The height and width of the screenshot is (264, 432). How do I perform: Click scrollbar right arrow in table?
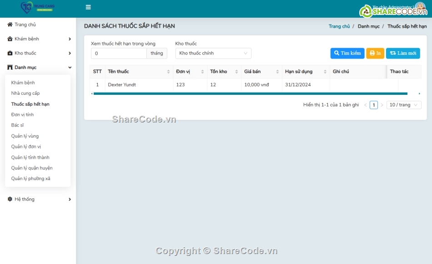click(x=419, y=94)
